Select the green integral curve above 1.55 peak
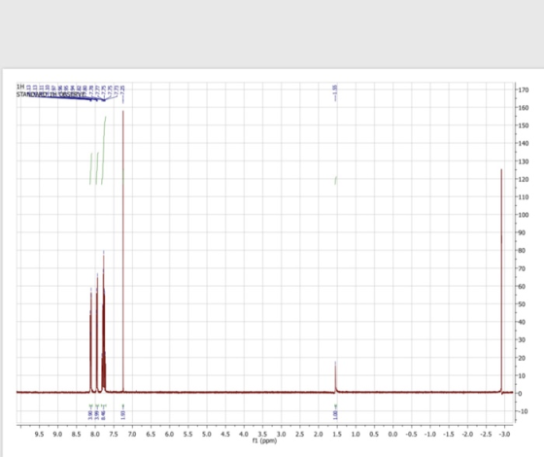544x457 pixels. pyautogui.click(x=335, y=180)
